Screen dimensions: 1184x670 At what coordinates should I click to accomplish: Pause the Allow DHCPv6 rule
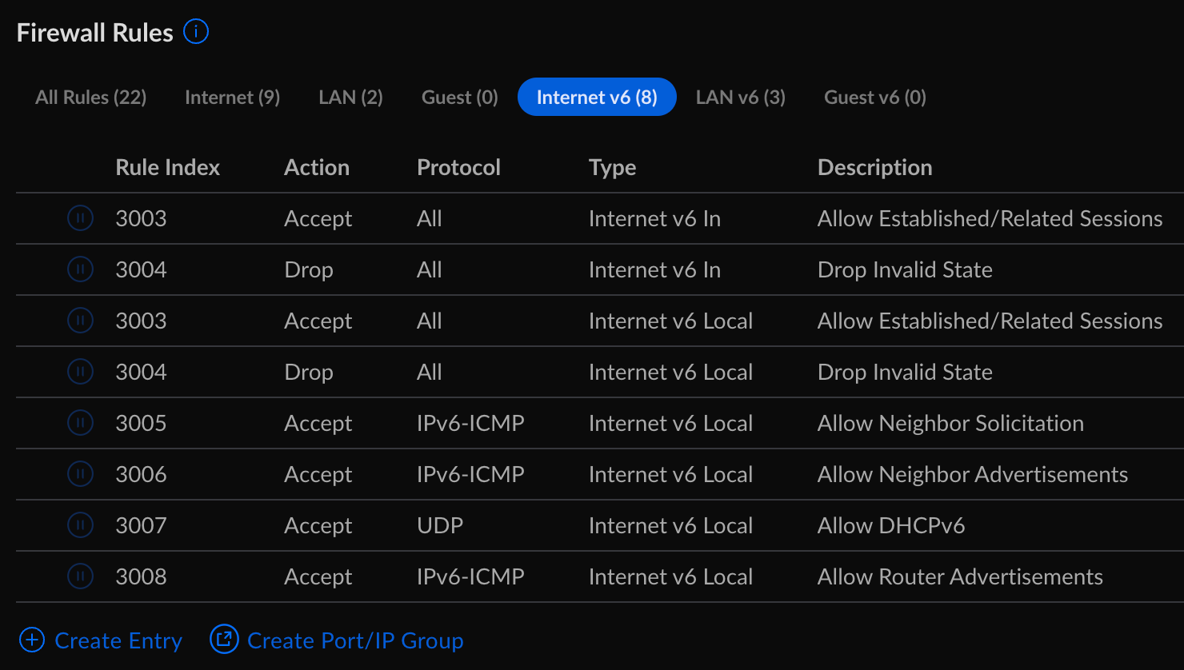[x=80, y=524]
